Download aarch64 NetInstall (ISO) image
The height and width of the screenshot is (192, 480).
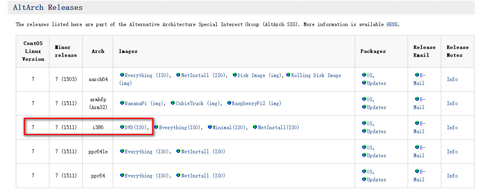click(x=203, y=75)
